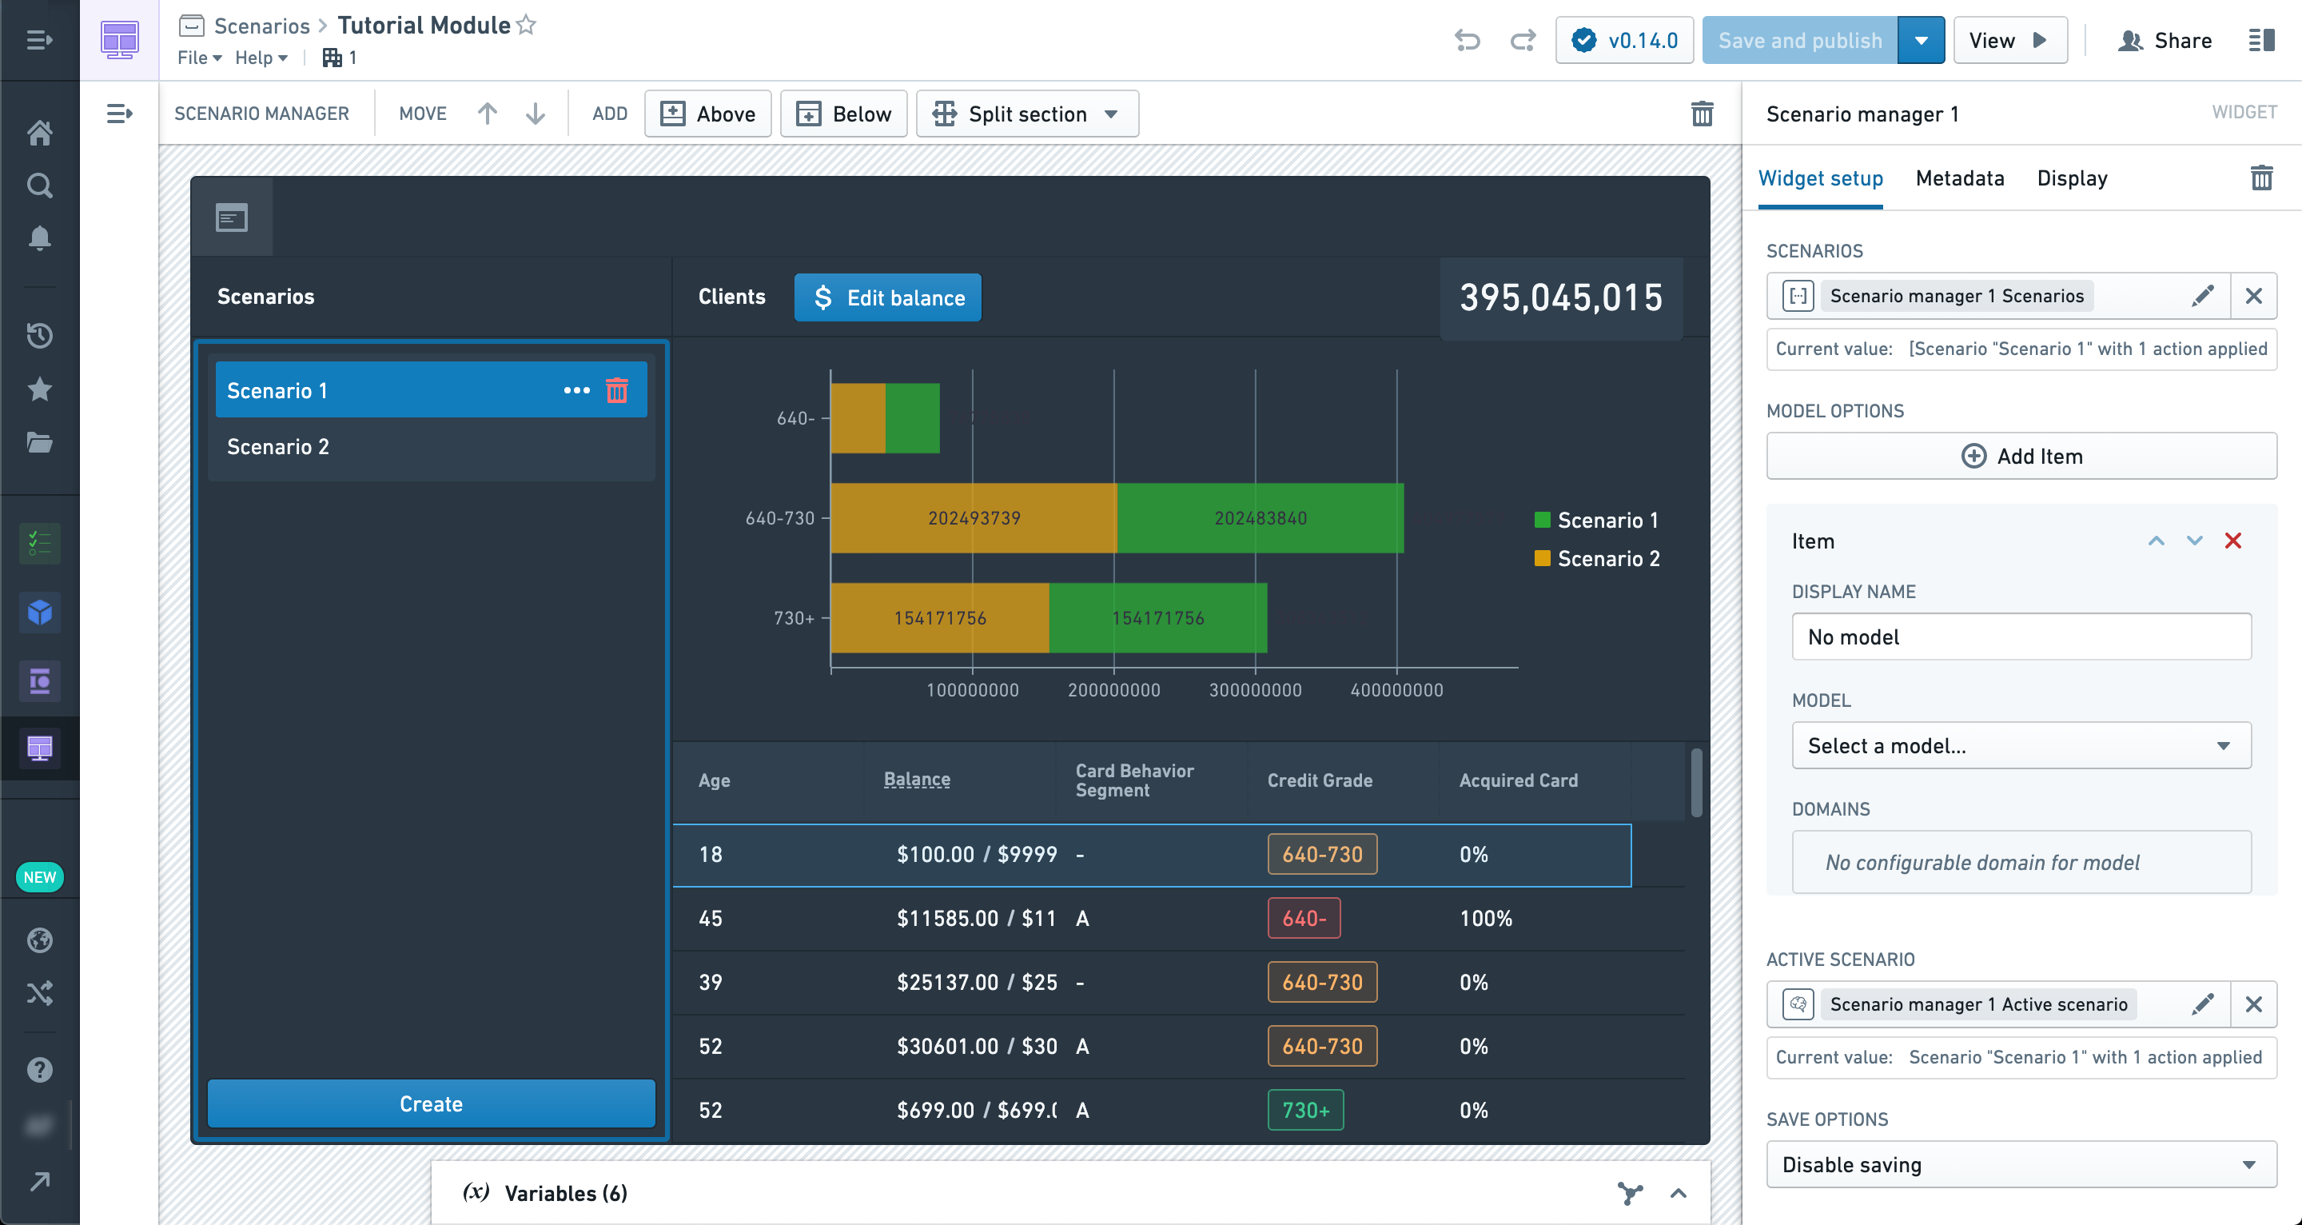Open the Select a model dropdown
This screenshot has width=2302, height=1225.
pyautogui.click(x=2021, y=745)
